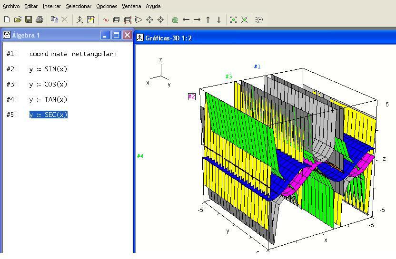Select expression y := SIN(x)
Viewport: 396px width, 259px height.
(x=48, y=69)
